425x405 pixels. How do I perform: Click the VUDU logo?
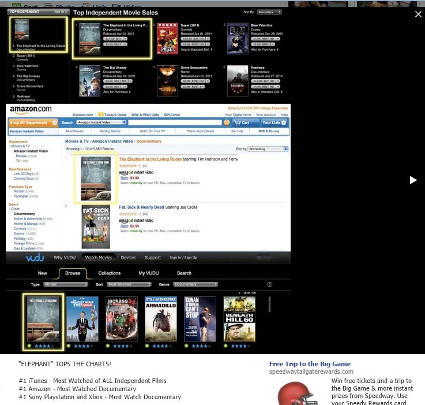click(x=35, y=257)
